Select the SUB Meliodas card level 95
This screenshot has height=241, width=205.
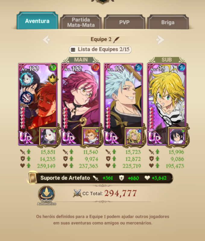[166, 104]
